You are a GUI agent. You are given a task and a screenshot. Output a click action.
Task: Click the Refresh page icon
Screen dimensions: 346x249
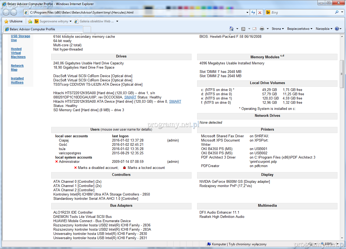coord(253,13)
